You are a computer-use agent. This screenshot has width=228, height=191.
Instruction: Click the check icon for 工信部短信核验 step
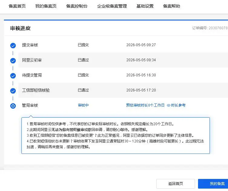click(x=13, y=91)
